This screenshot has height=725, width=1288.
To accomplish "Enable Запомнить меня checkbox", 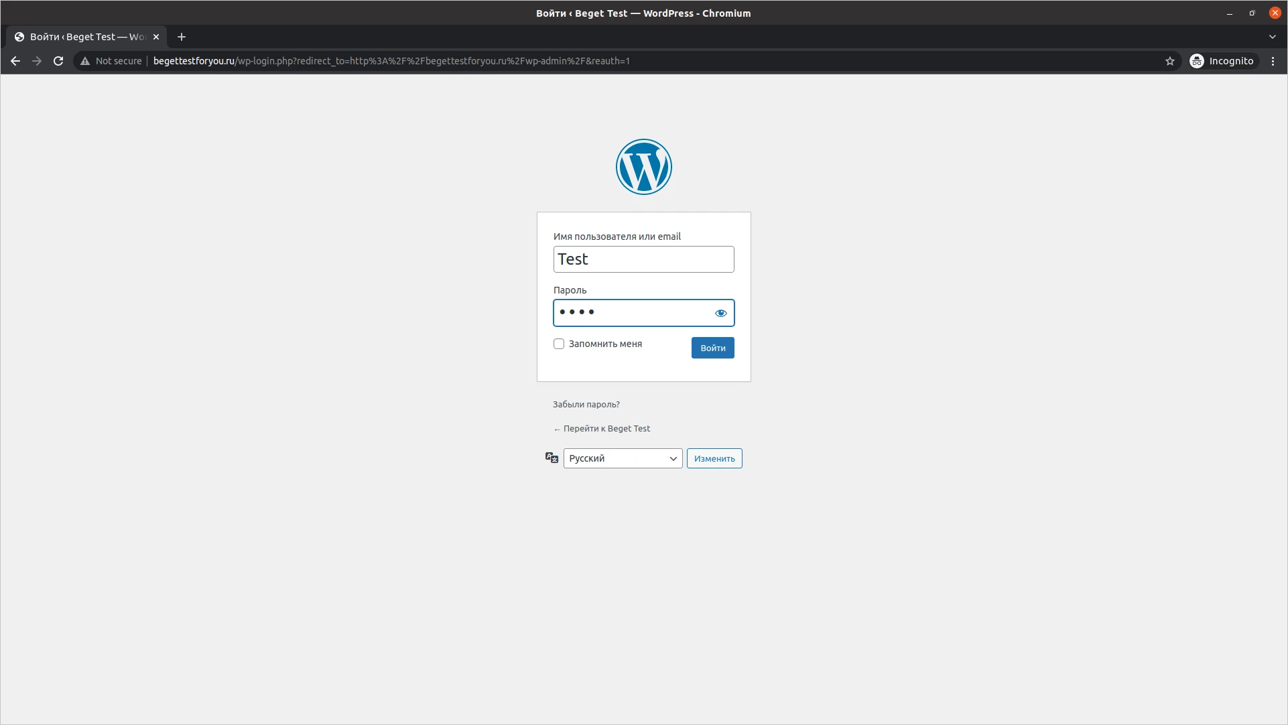I will 559,344.
